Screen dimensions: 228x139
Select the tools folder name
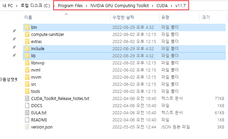coord(36,92)
